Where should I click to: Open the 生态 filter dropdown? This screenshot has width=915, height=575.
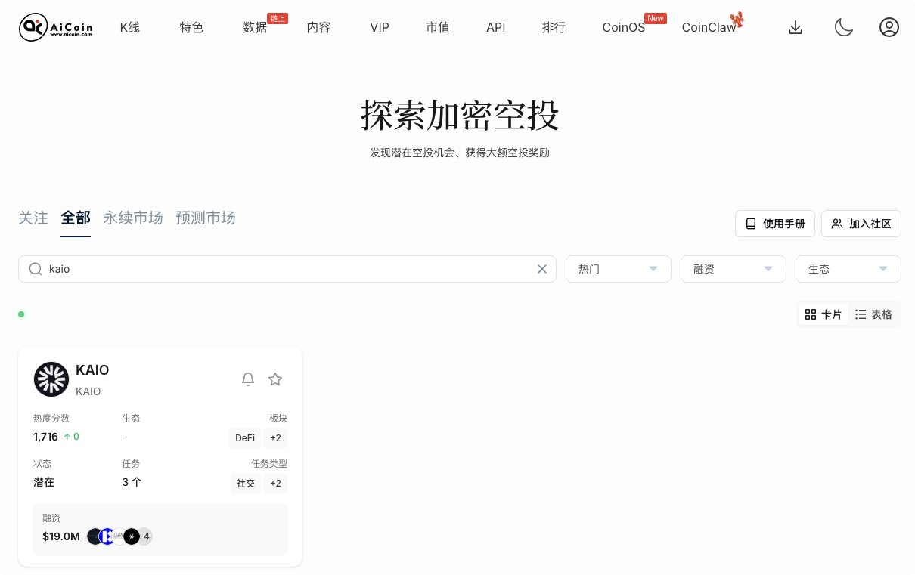coord(848,269)
